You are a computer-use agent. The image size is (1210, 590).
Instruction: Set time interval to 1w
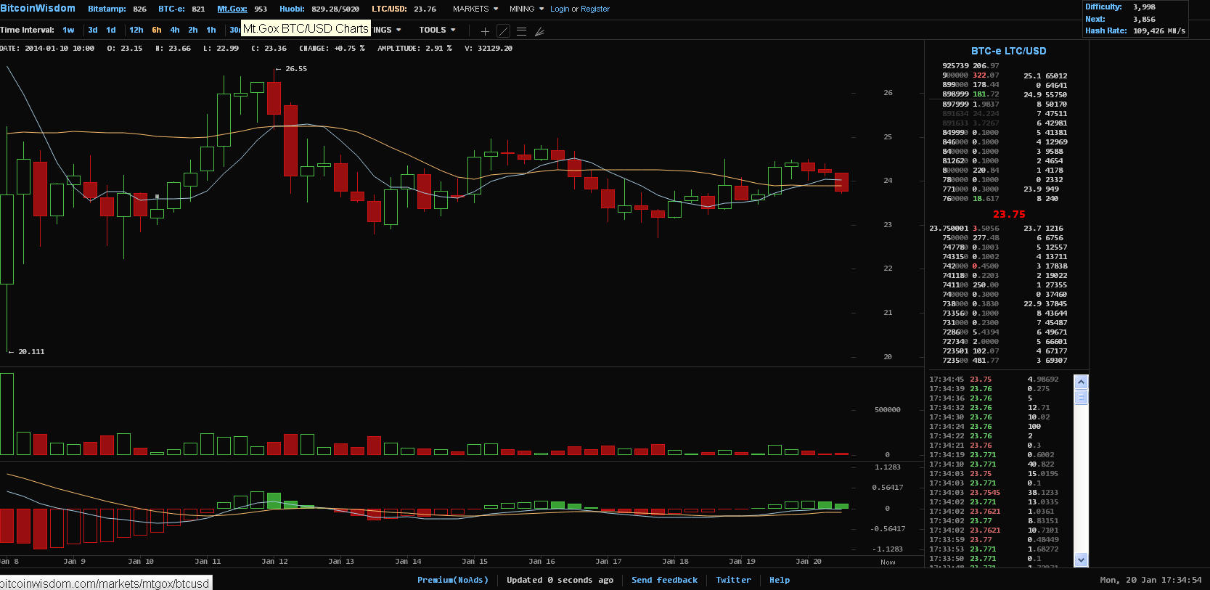[68, 30]
